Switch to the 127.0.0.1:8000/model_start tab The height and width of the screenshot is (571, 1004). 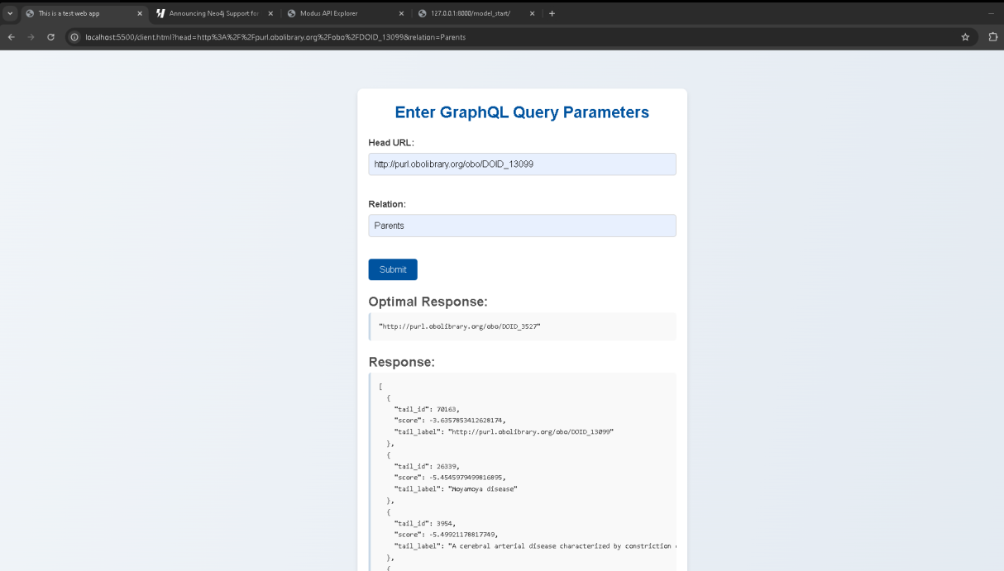[476, 13]
